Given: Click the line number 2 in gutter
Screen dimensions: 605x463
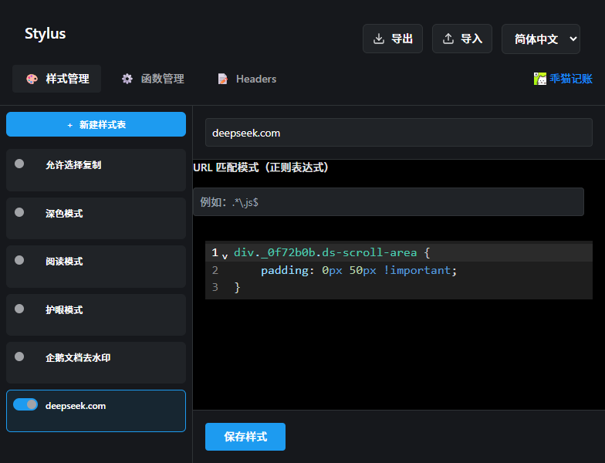Looking at the screenshot, I should (215, 270).
